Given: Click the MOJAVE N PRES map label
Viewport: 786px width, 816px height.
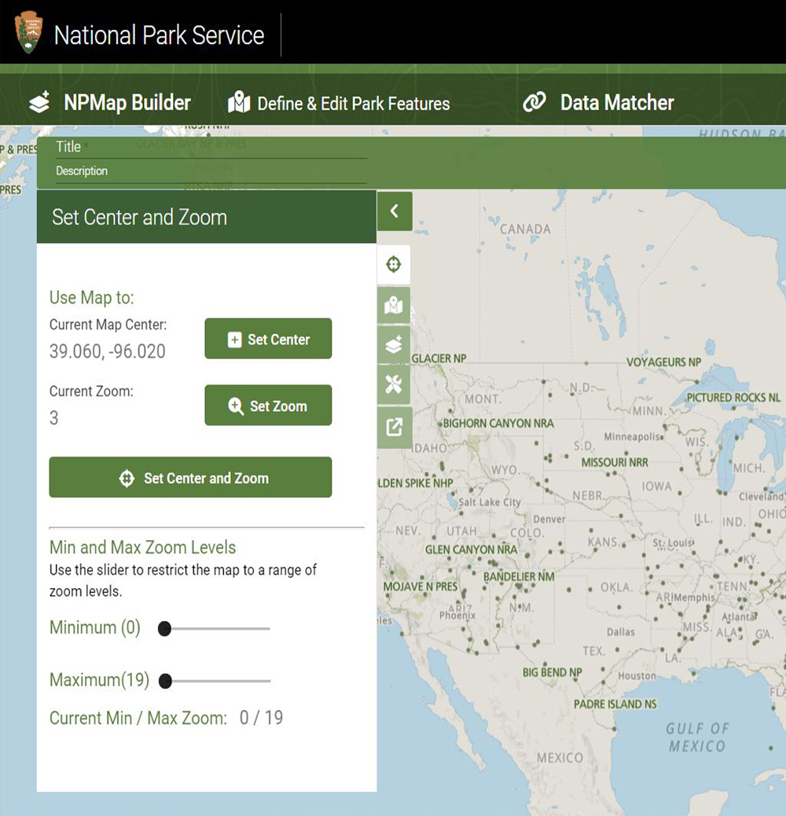Looking at the screenshot, I should [421, 586].
